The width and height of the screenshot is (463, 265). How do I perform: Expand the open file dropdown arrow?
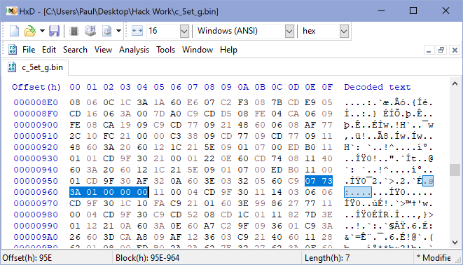42,31
